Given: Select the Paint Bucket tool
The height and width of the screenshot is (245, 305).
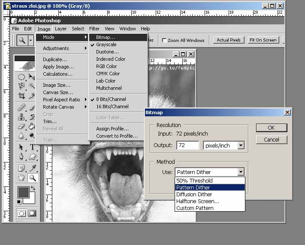Looking at the screenshot, I should 32,127.
